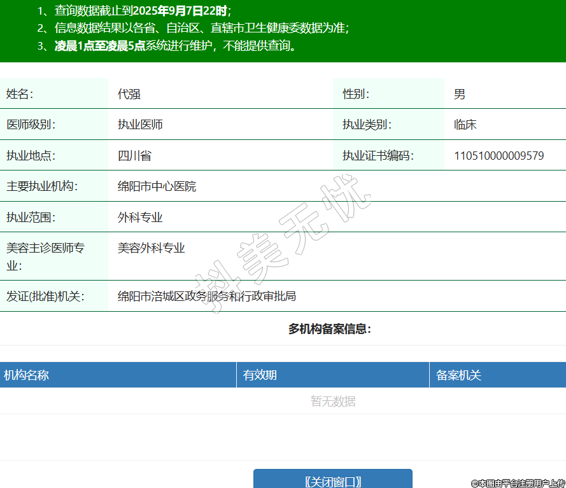Click the 执业医师 level value
Image resolution: width=566 pixels, height=488 pixels.
[140, 125]
